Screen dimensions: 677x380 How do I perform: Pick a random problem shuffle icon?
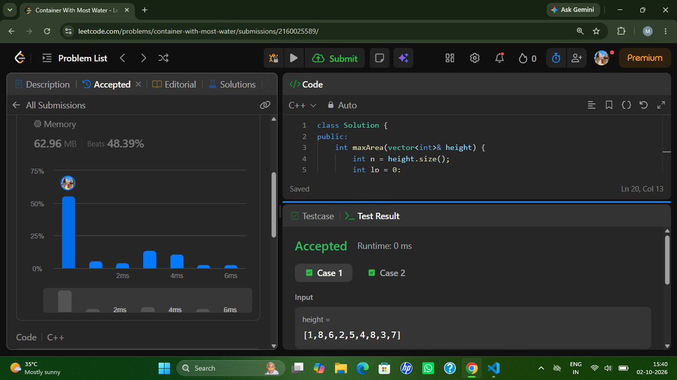click(164, 58)
